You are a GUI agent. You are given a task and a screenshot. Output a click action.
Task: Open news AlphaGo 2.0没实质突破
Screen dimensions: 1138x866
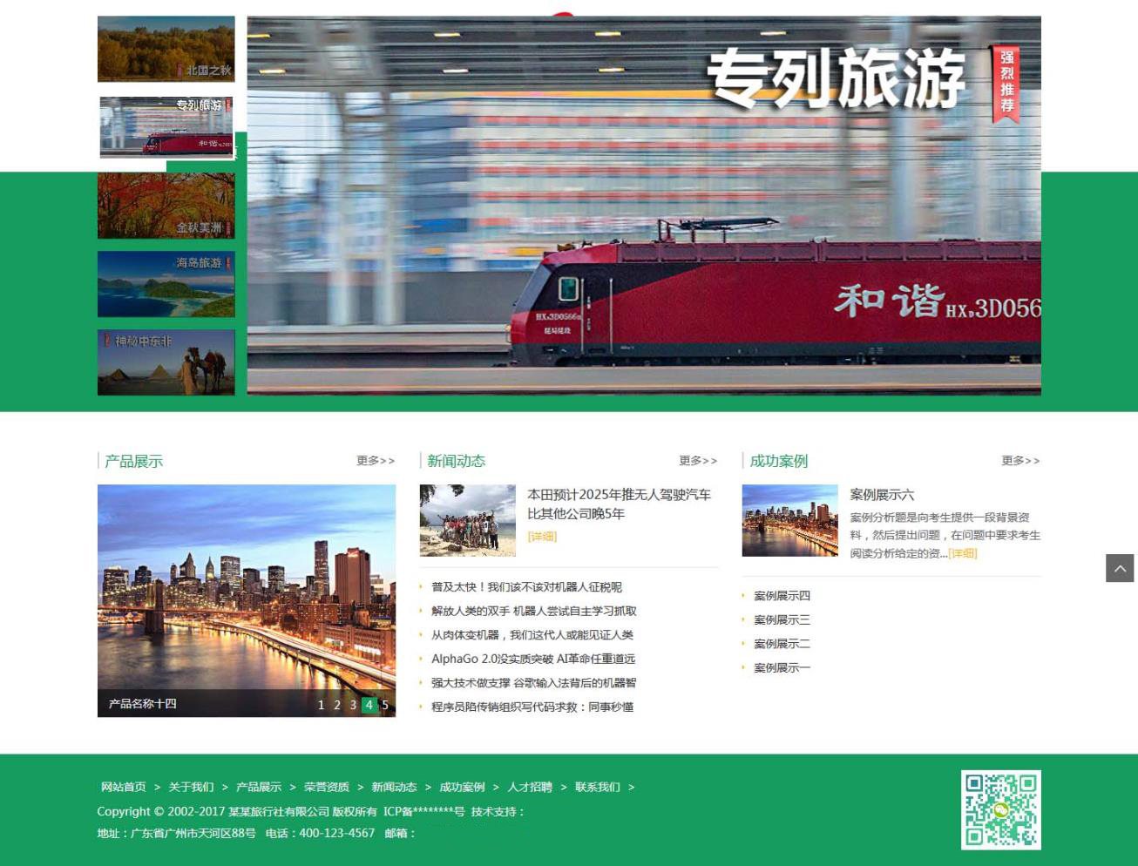coord(533,659)
